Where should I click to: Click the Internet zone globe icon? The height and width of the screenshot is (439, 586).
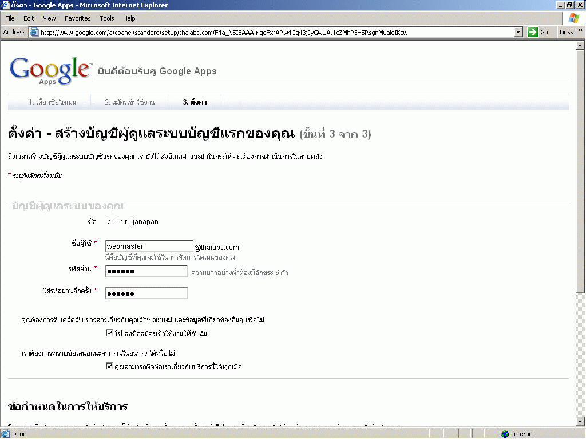click(x=505, y=434)
